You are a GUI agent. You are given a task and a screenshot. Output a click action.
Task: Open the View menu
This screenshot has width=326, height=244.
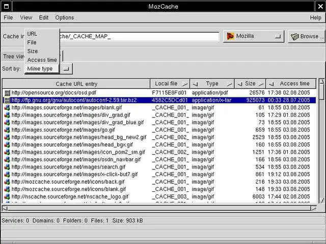pyautogui.click(x=26, y=17)
